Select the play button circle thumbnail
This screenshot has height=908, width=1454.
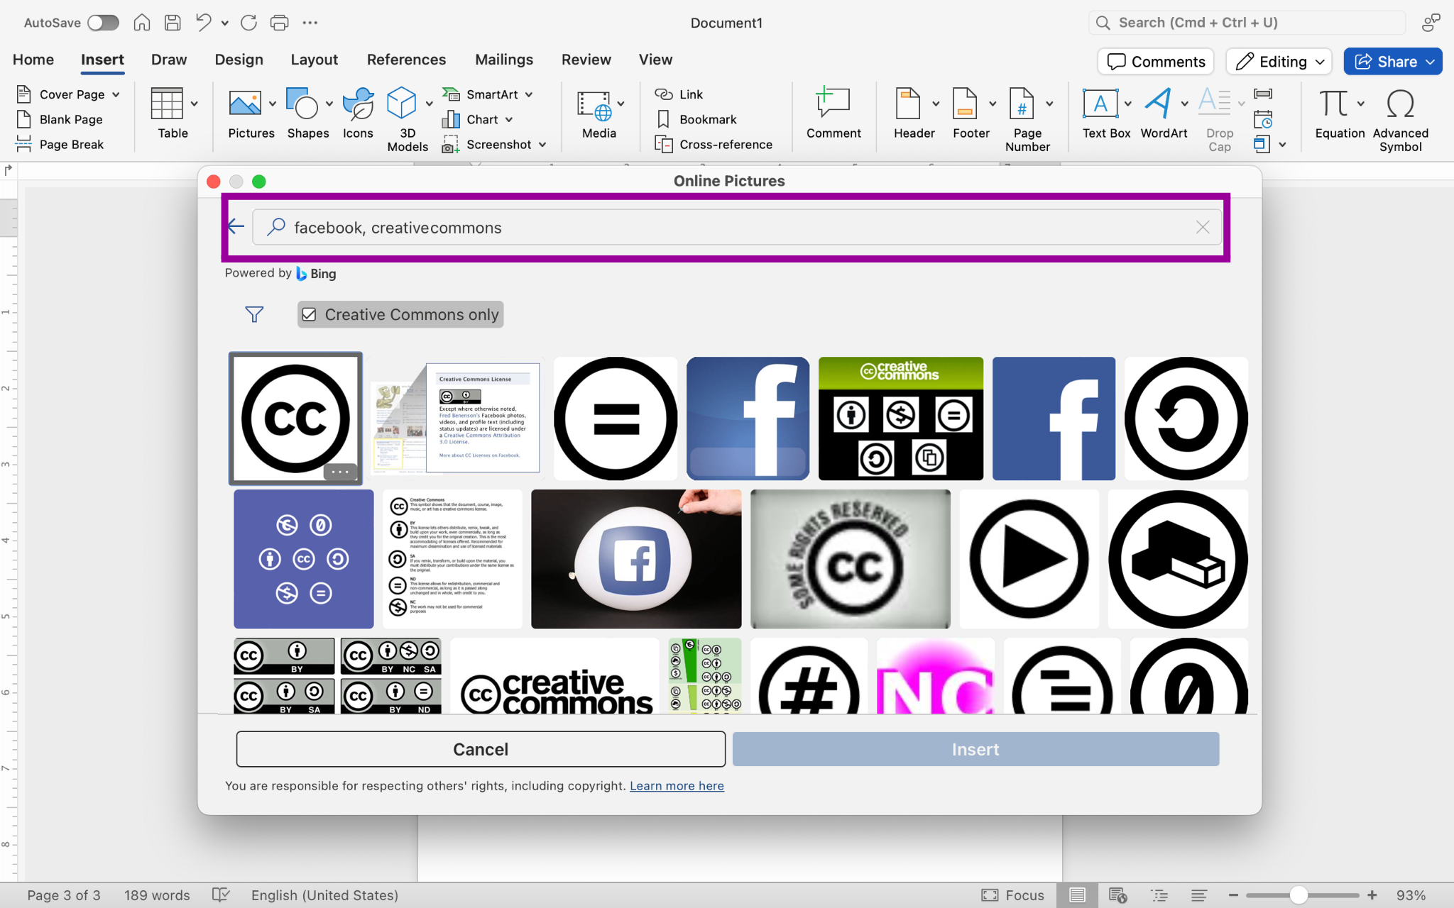[x=1029, y=559]
